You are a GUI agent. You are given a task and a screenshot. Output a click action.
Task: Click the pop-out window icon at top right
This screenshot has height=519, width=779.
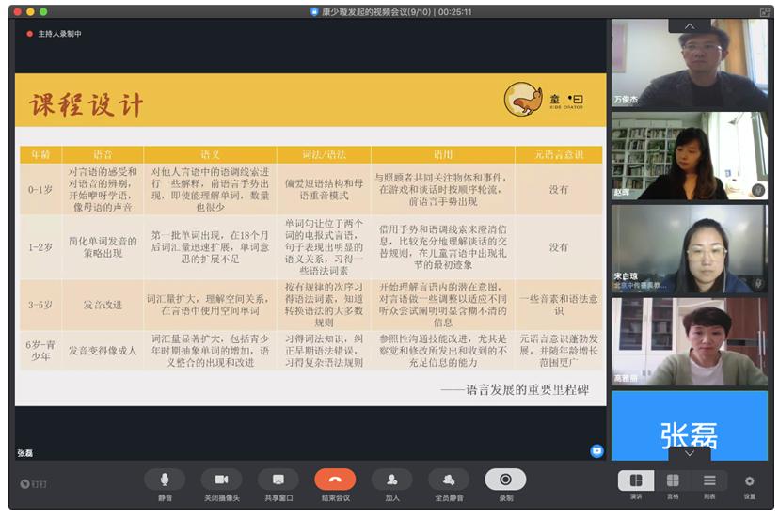[765, 11]
